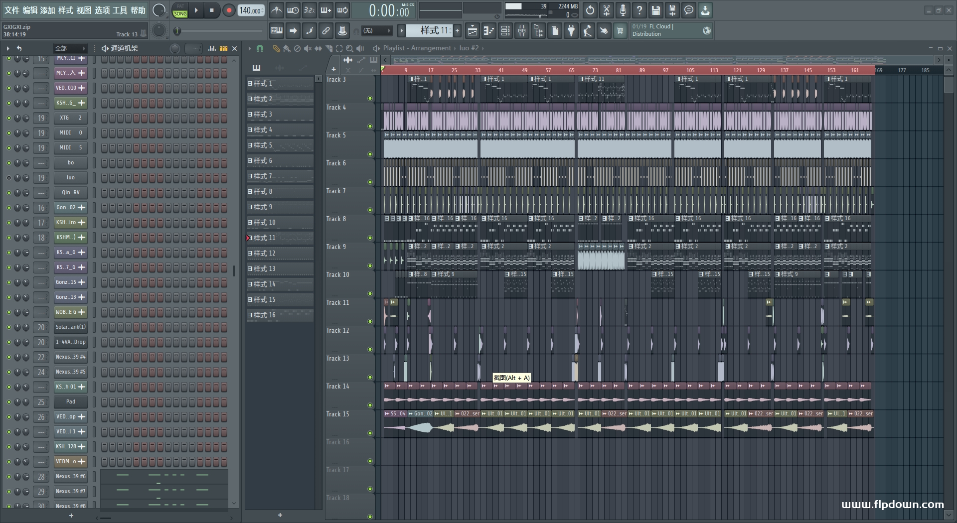
Task: Toggle loop recording icon
Action: coord(342,10)
